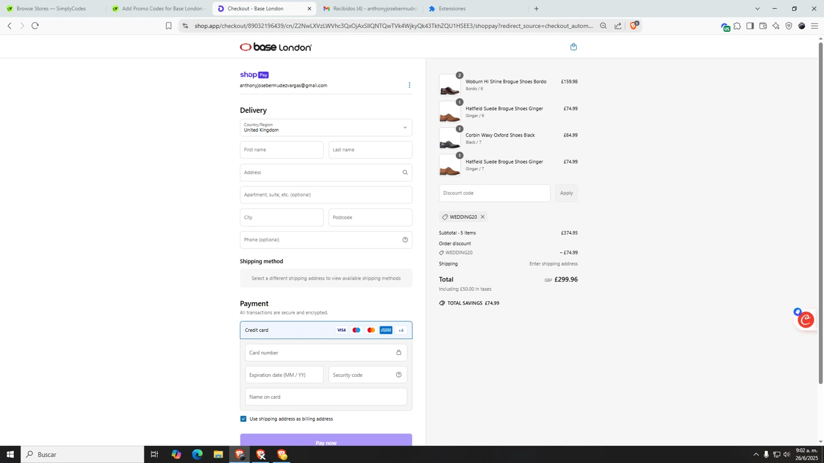This screenshot has width=824, height=463.
Task: View site information icon in address bar
Action: 185,26
